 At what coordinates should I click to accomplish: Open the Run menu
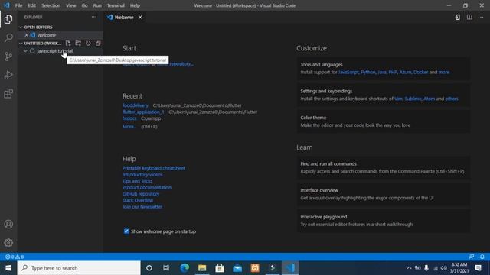point(97,5)
